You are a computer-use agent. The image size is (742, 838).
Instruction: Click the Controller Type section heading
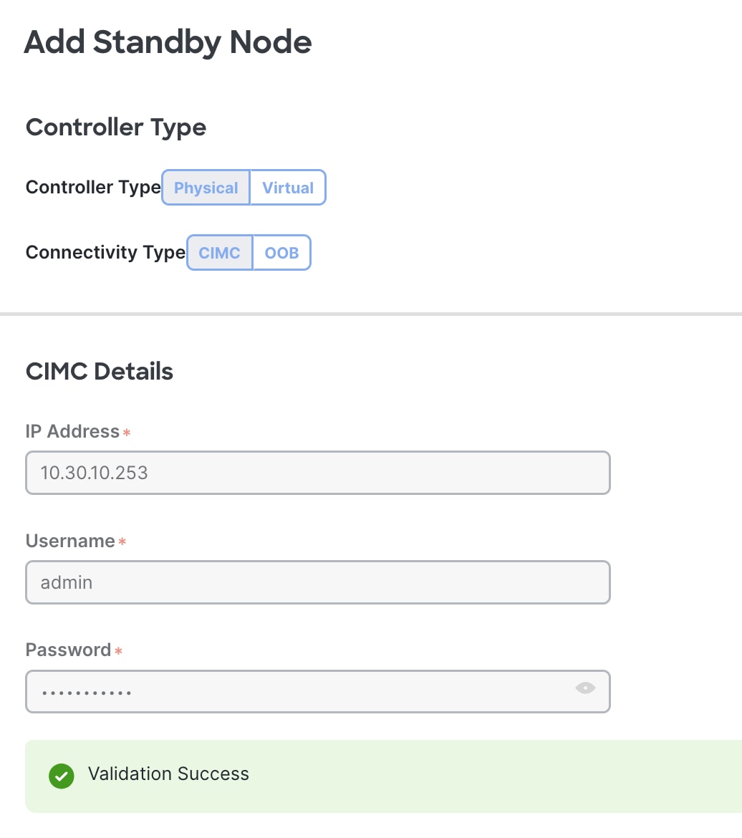pos(115,127)
